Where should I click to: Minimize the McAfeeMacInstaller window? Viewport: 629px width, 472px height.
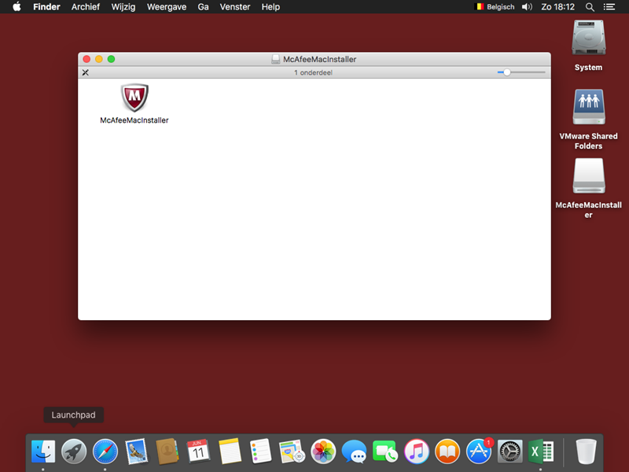pyautogui.click(x=99, y=59)
